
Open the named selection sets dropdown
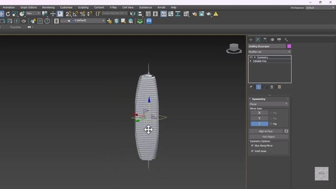114,13
